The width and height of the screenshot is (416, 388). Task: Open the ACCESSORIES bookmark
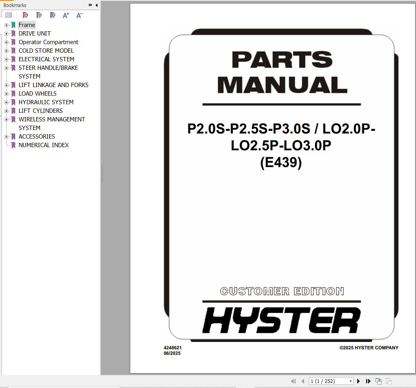(x=37, y=136)
